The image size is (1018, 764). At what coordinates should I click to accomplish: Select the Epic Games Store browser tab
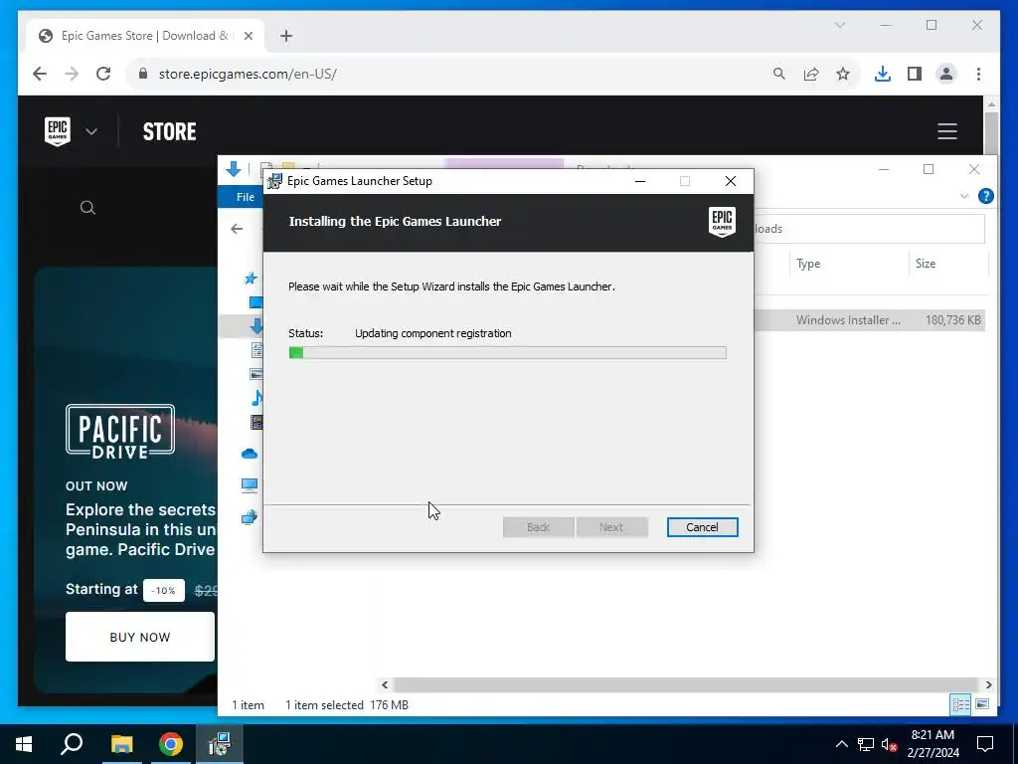tap(144, 36)
